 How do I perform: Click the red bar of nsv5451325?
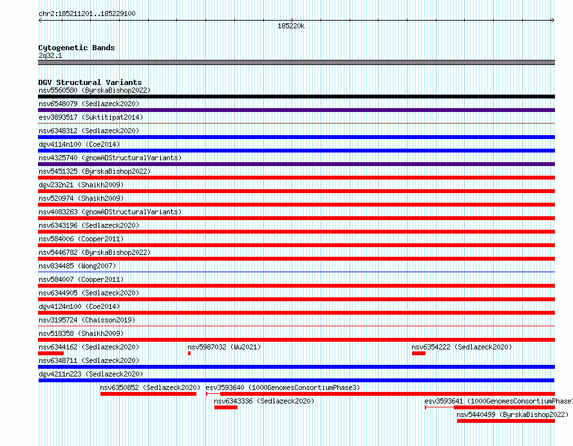point(296,178)
